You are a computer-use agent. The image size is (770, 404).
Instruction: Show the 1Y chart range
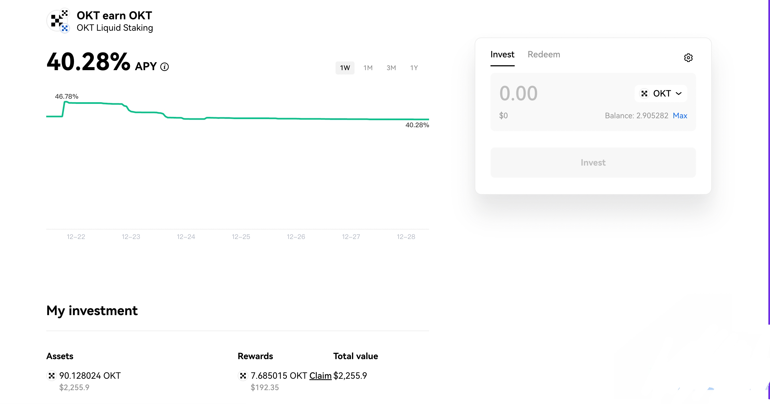tap(414, 68)
